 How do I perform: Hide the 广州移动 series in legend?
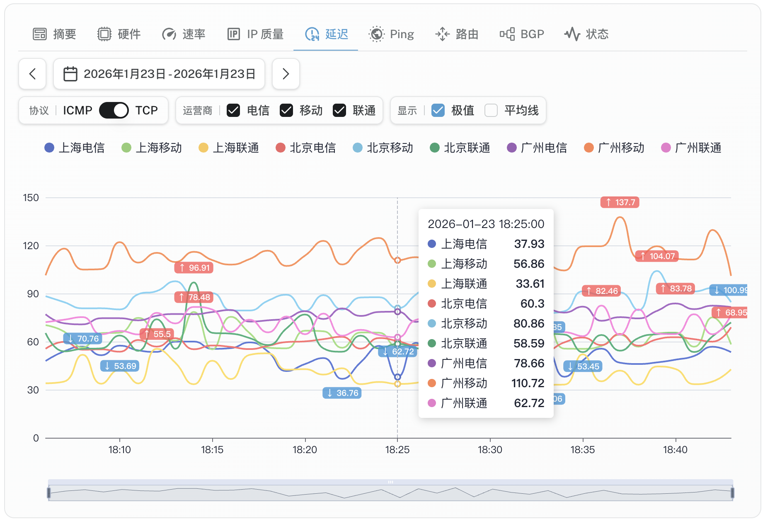tap(614, 148)
